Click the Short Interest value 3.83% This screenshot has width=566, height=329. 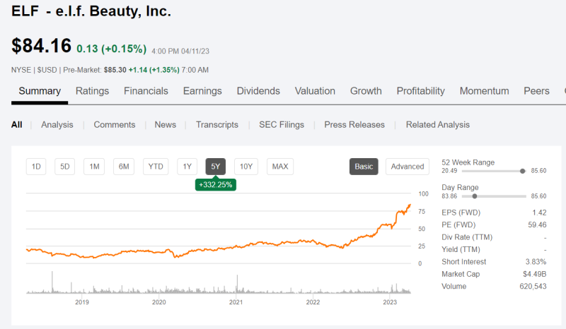[536, 262]
